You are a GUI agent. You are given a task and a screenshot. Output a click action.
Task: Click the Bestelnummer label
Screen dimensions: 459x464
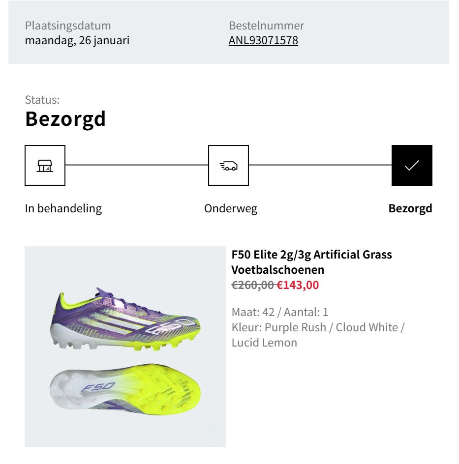point(266,26)
